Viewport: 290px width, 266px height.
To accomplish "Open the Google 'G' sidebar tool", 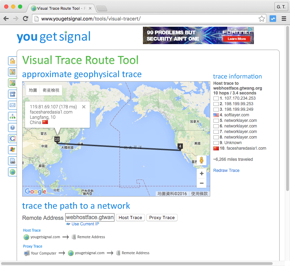I will pos(12,139).
